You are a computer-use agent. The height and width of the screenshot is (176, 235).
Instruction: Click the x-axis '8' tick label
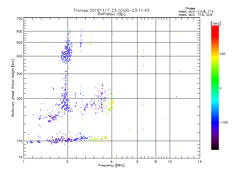(x=156, y=162)
